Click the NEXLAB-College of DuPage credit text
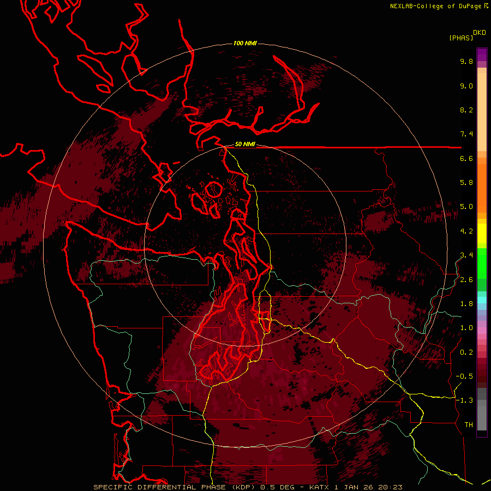This screenshot has height=491, width=491. pos(435,6)
